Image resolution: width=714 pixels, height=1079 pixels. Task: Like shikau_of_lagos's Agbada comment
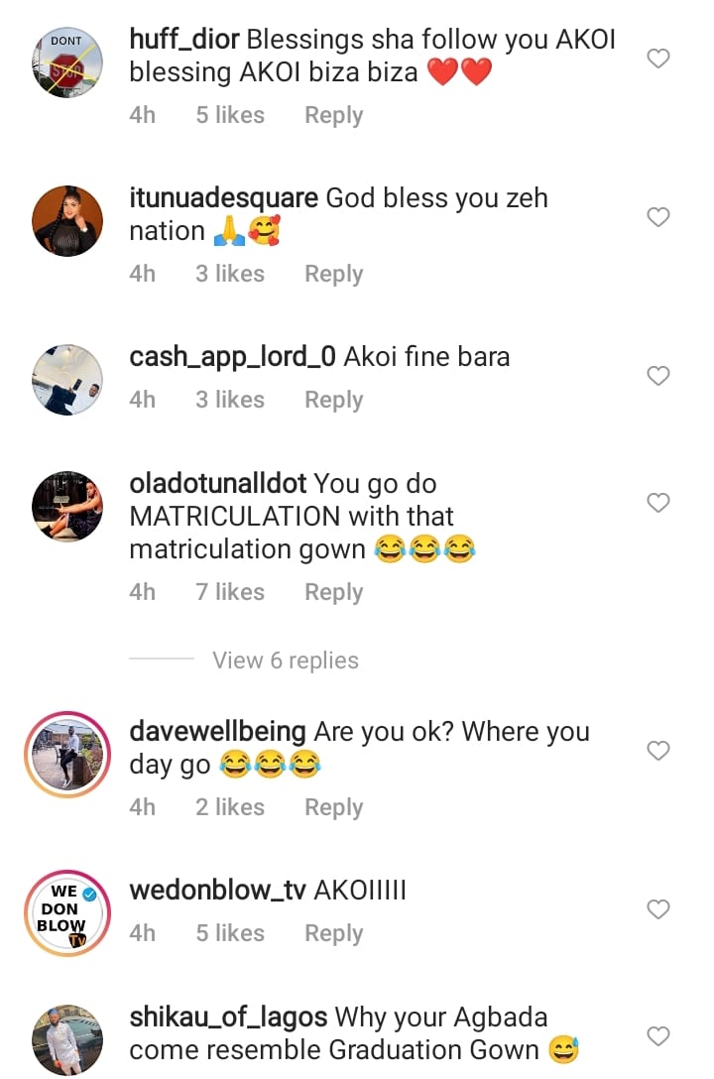pos(658,1036)
